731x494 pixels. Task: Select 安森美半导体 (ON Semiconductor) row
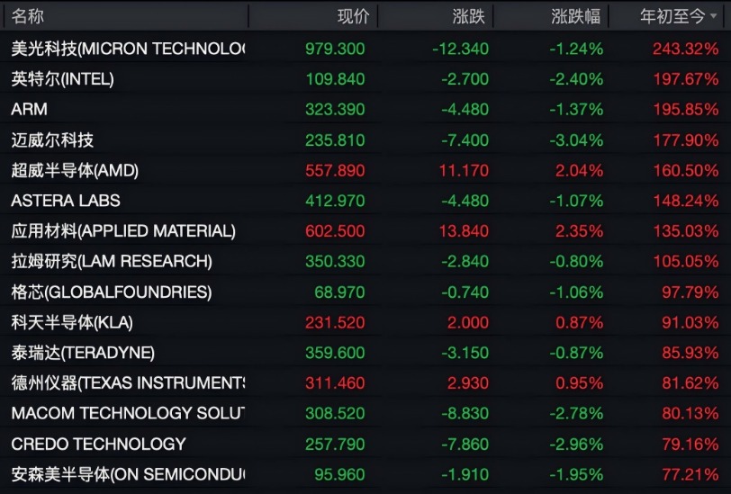[x=365, y=474]
